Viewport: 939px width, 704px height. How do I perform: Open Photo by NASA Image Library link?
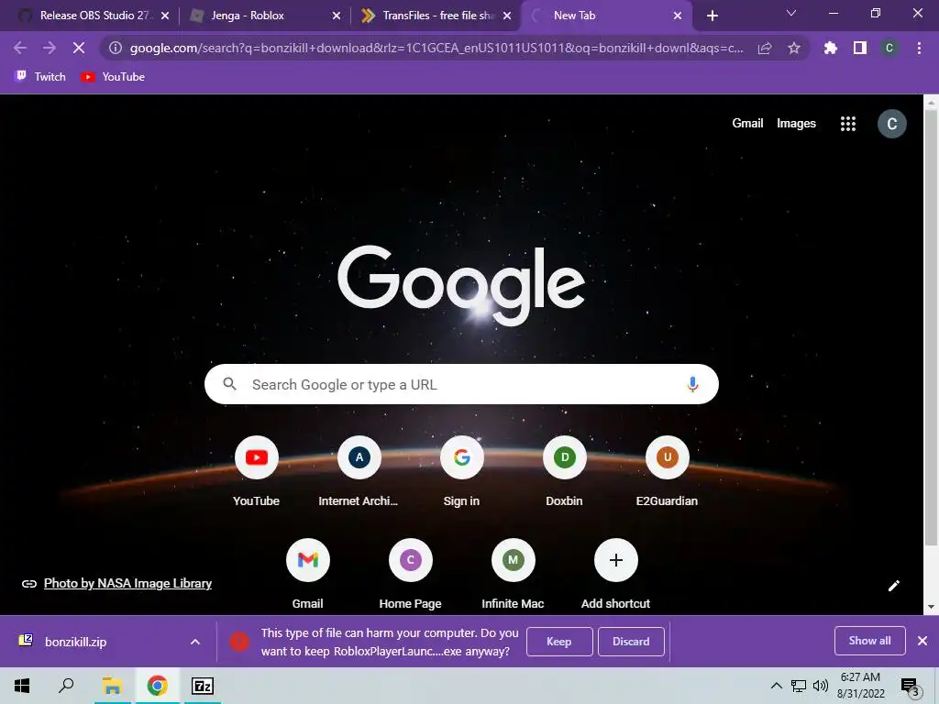[127, 583]
